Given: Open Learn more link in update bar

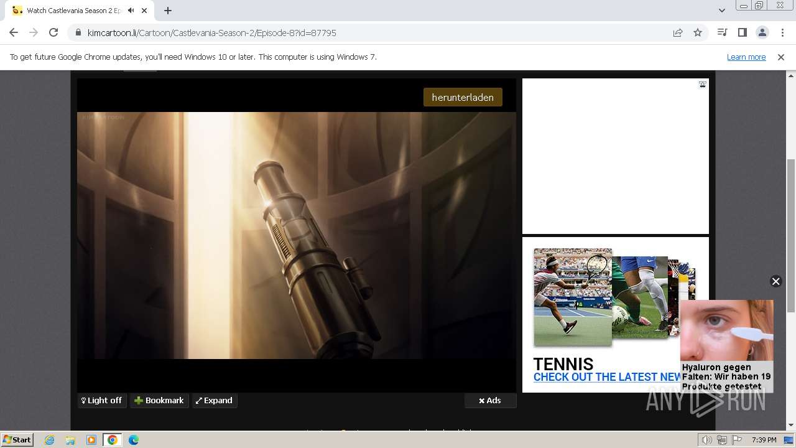Looking at the screenshot, I should [746, 57].
